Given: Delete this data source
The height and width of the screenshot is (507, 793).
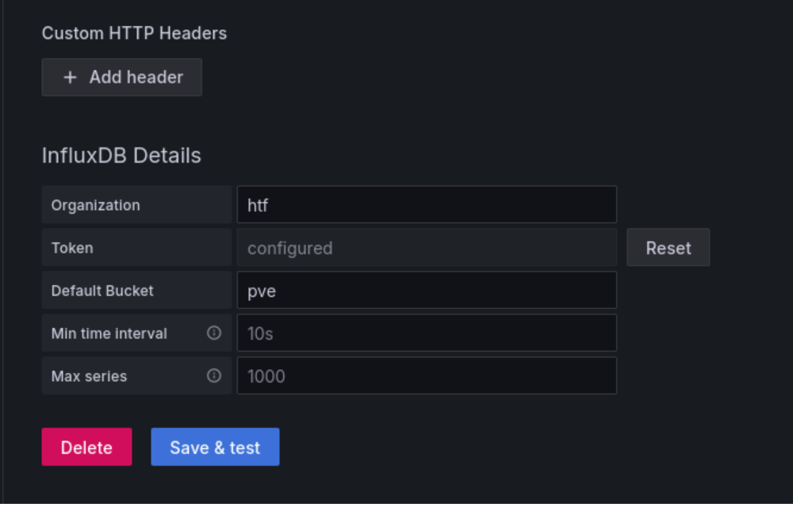Looking at the screenshot, I should [x=86, y=448].
